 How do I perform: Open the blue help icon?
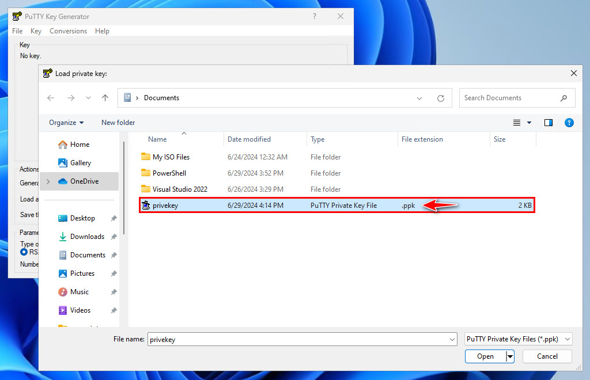click(569, 123)
